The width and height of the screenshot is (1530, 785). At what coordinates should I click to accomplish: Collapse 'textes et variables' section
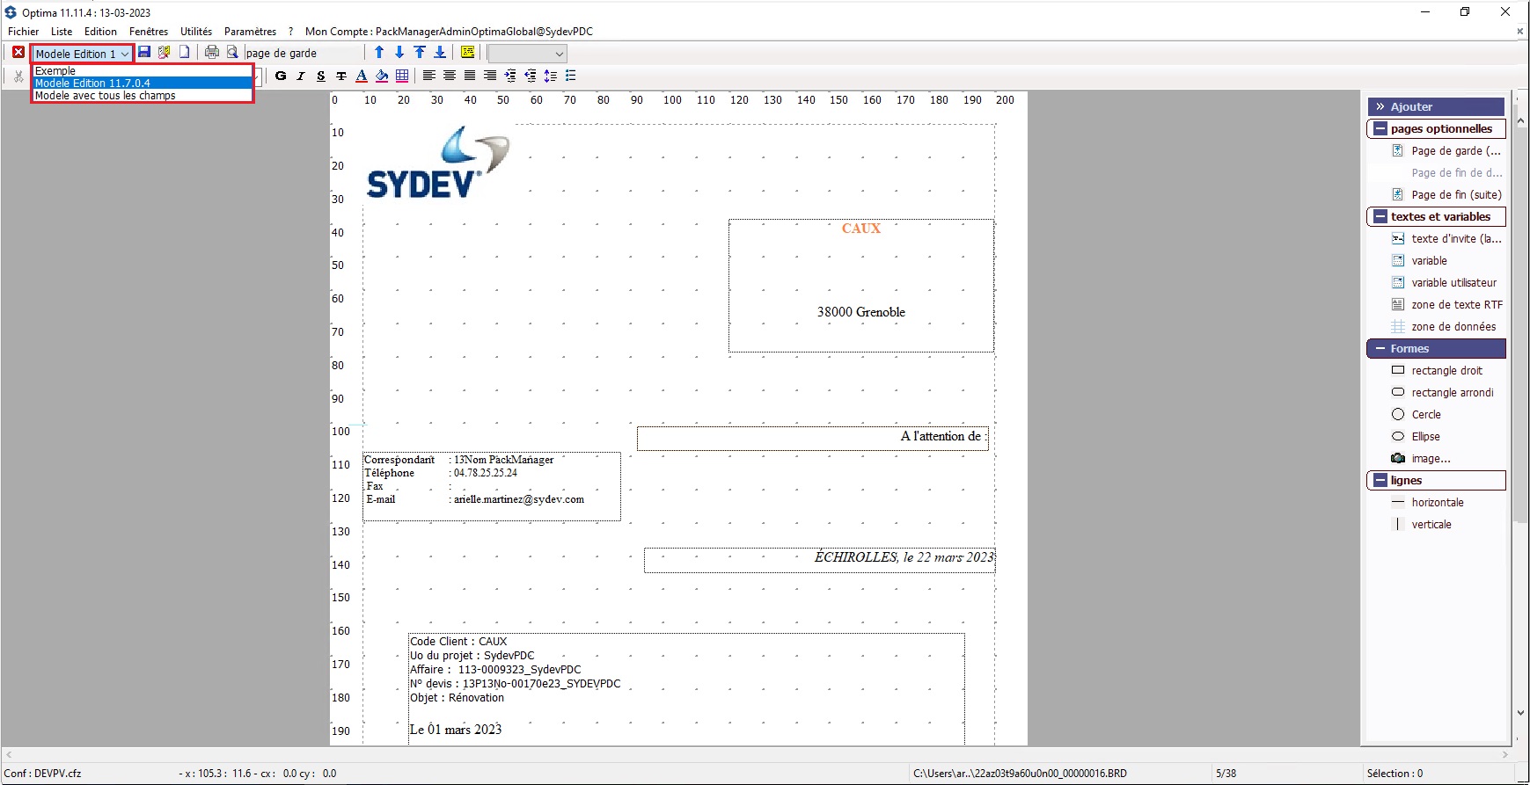(x=1380, y=216)
